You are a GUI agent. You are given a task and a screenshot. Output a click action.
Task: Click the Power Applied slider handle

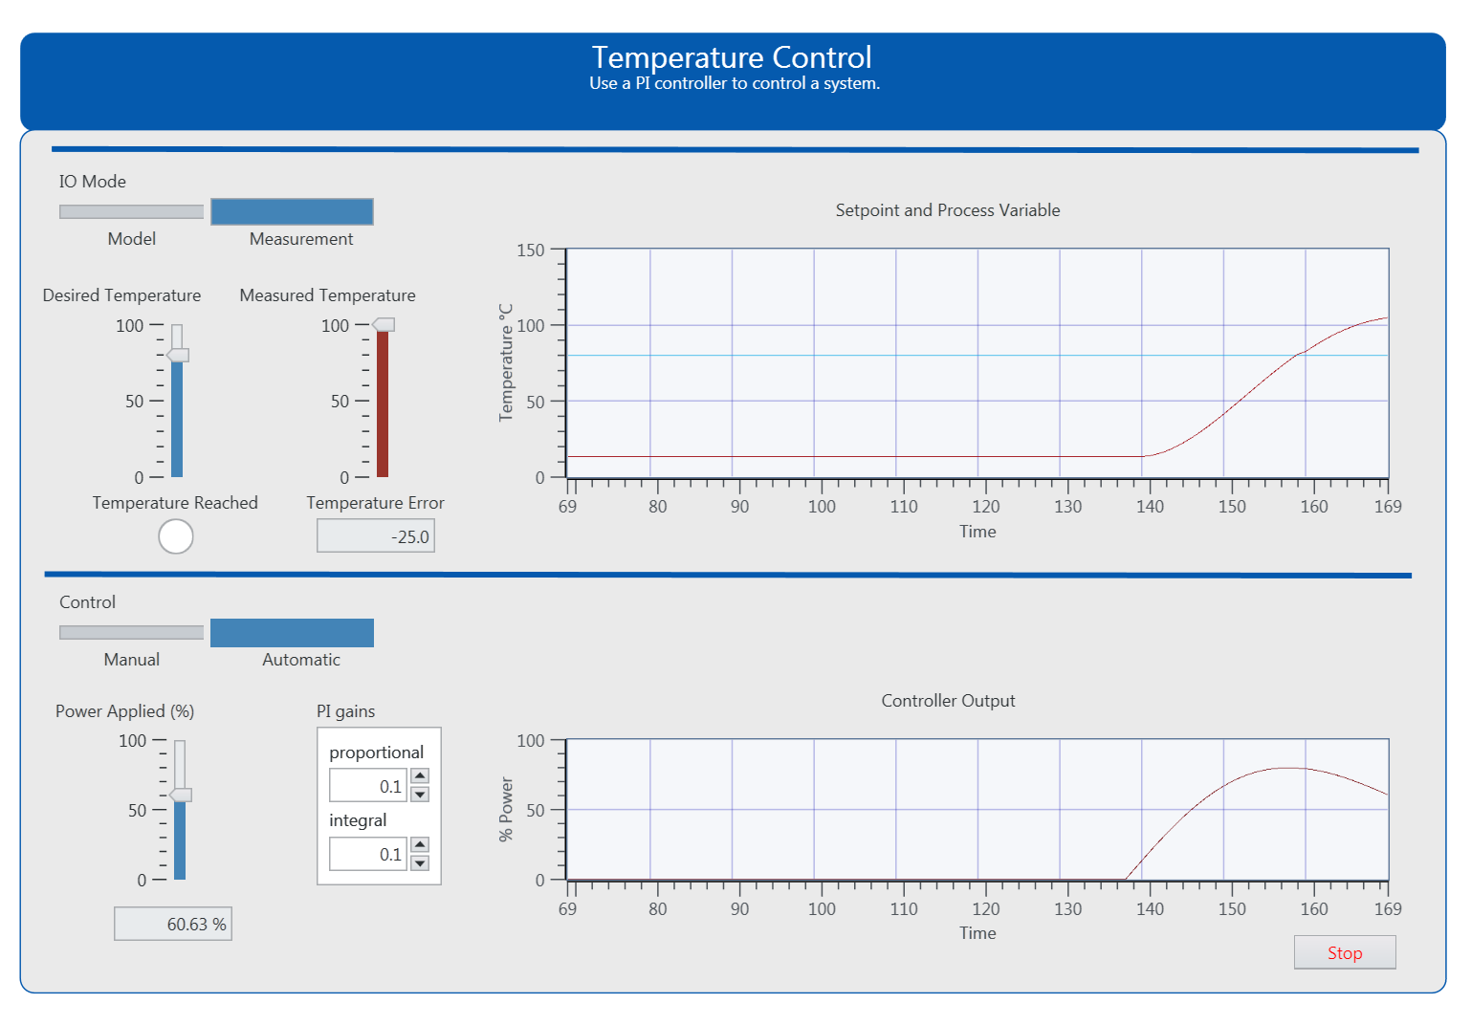tap(181, 795)
